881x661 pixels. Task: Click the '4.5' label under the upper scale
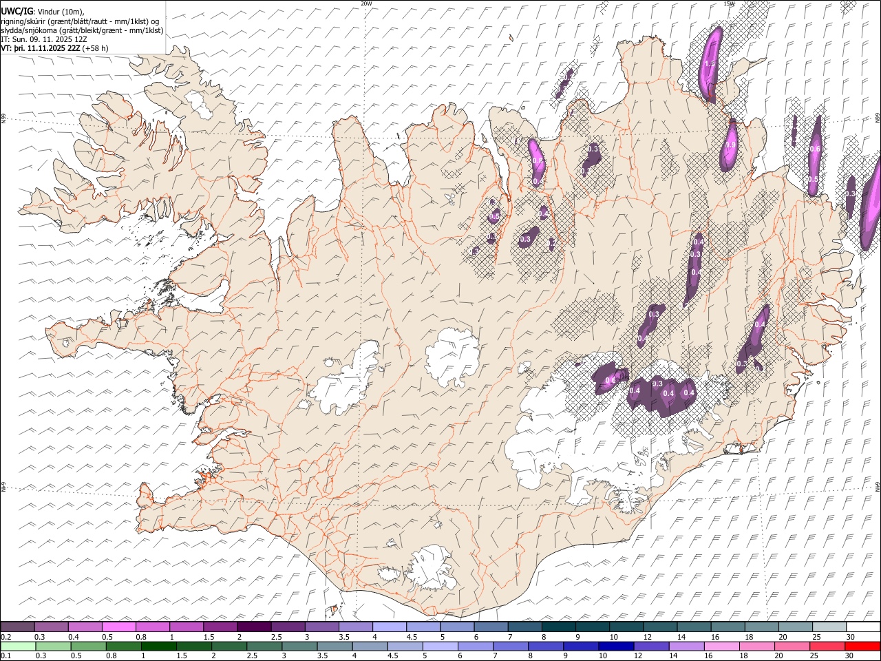pos(411,637)
